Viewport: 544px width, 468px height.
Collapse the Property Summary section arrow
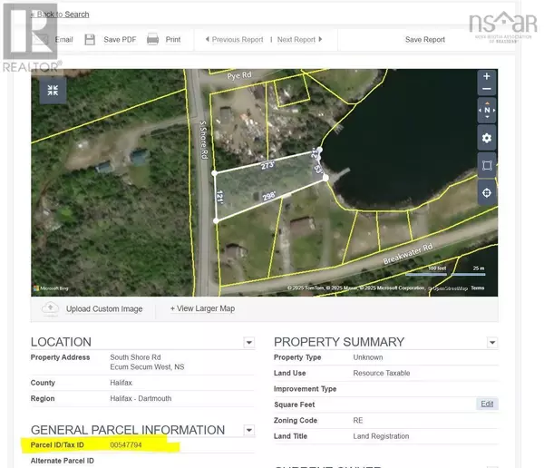pyautogui.click(x=492, y=343)
